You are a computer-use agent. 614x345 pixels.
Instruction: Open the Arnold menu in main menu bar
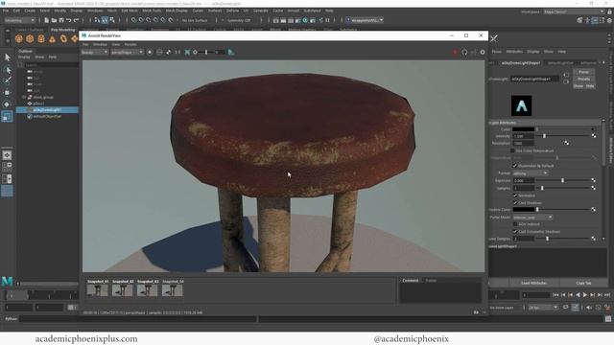[x=294, y=11]
